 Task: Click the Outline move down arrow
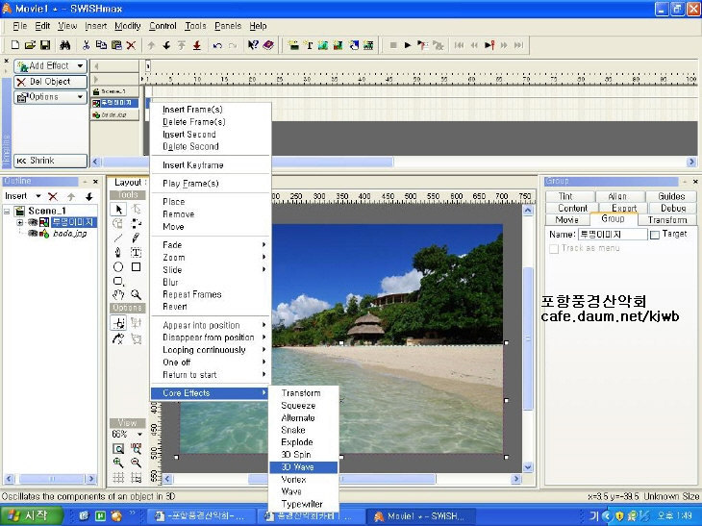click(x=89, y=196)
